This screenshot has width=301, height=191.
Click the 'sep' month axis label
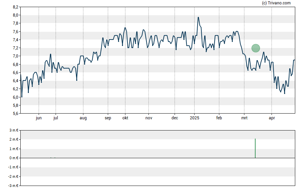(x=108, y=118)
